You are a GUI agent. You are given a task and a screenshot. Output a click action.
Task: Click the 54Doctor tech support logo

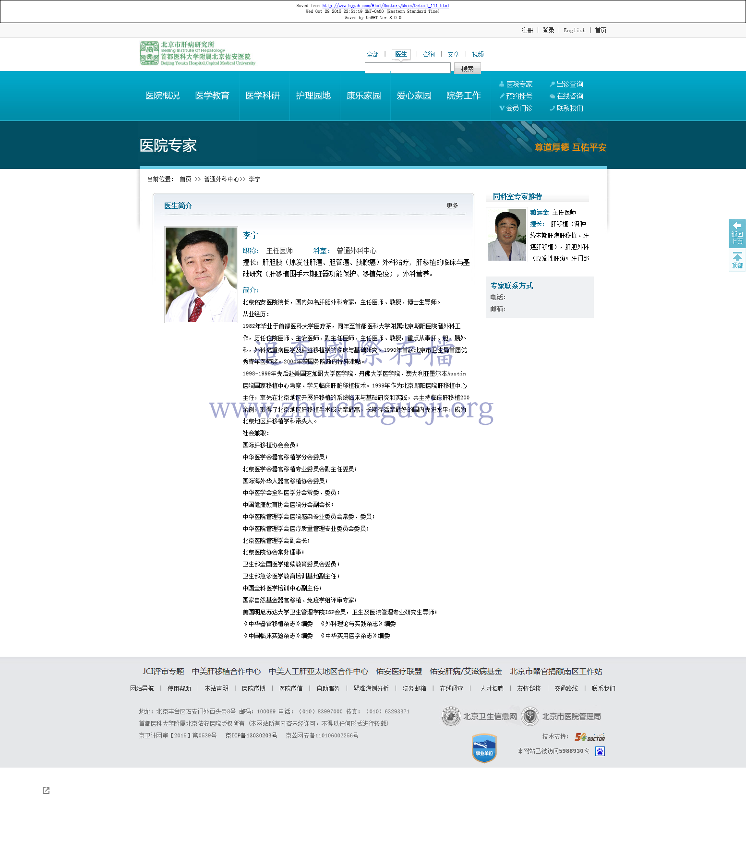[590, 737]
